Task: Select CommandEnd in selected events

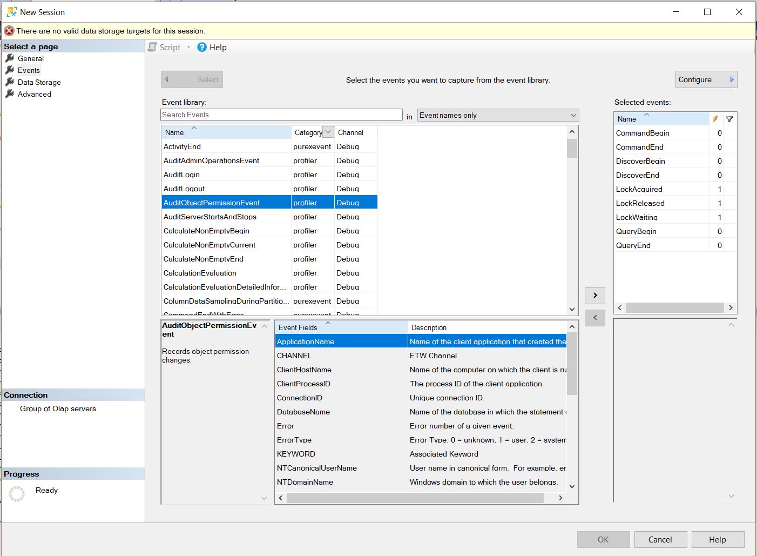Action: click(x=675, y=147)
